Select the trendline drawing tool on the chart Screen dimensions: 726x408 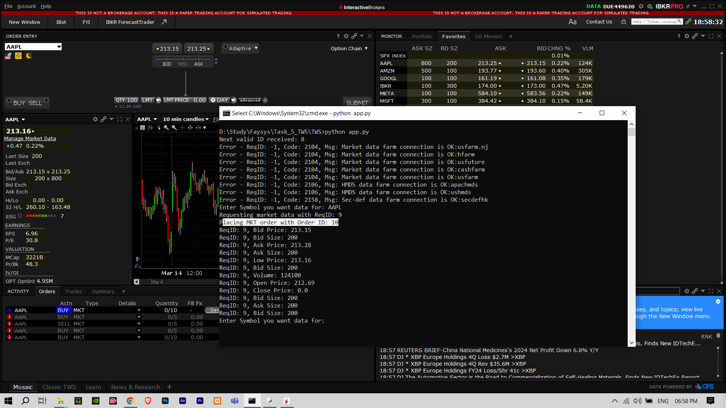(158, 128)
